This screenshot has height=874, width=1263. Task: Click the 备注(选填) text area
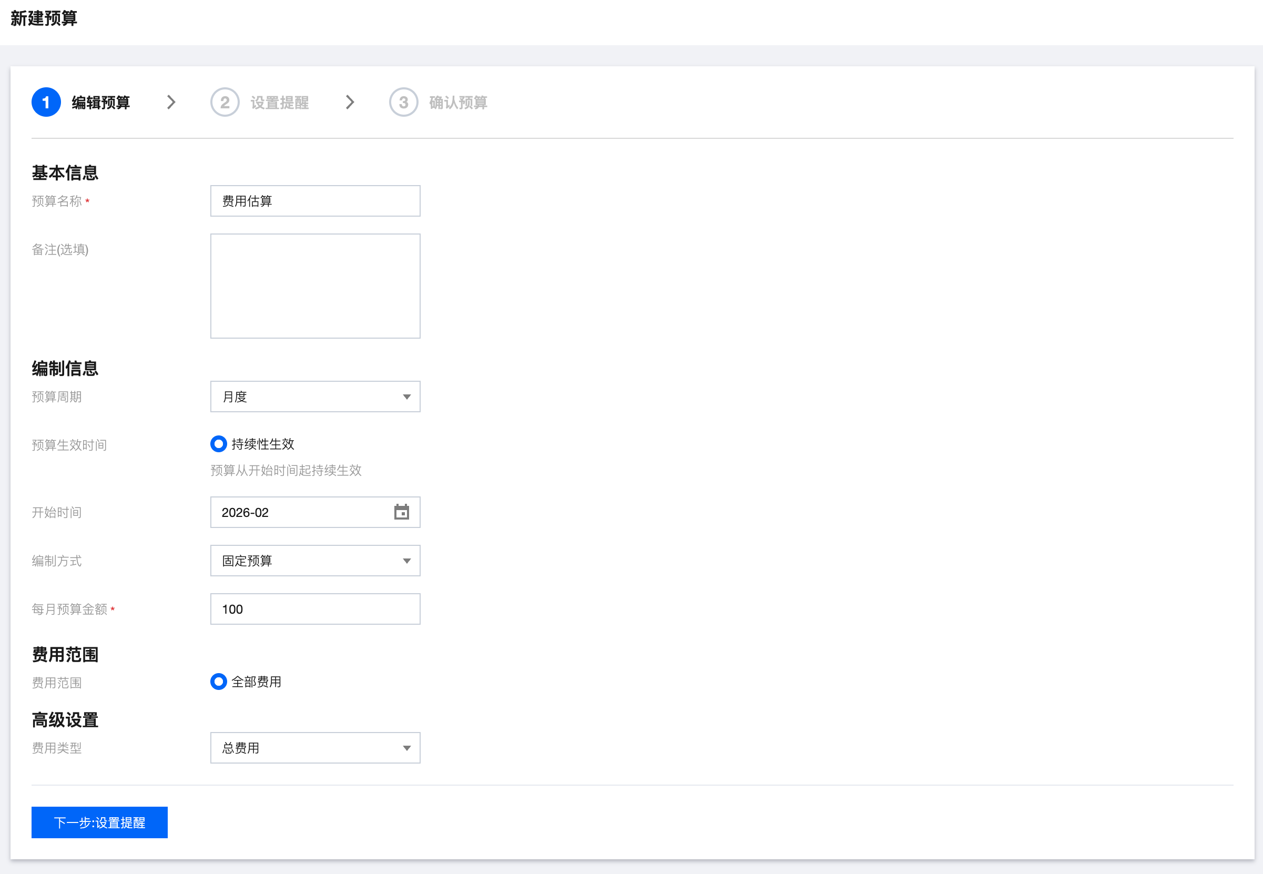pyautogui.click(x=315, y=286)
